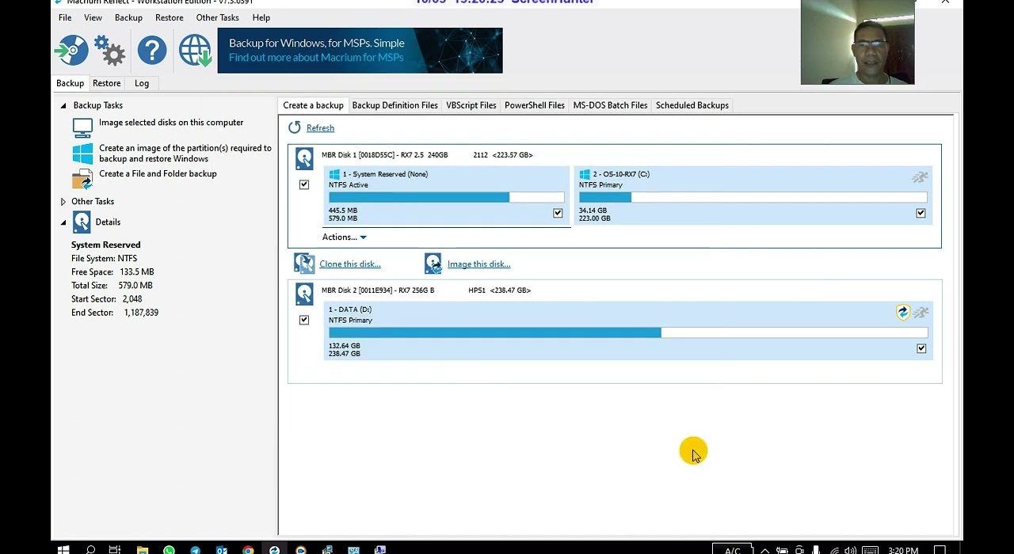This screenshot has width=1014, height=554.
Task: Uncheck the DATA (D:) partition checkbox
Action: point(921,348)
